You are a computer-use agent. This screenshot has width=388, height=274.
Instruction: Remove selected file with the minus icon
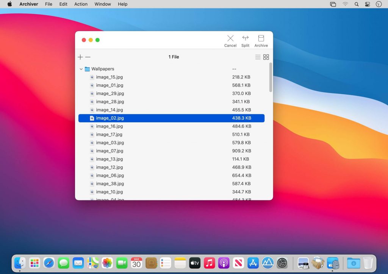[x=88, y=57]
